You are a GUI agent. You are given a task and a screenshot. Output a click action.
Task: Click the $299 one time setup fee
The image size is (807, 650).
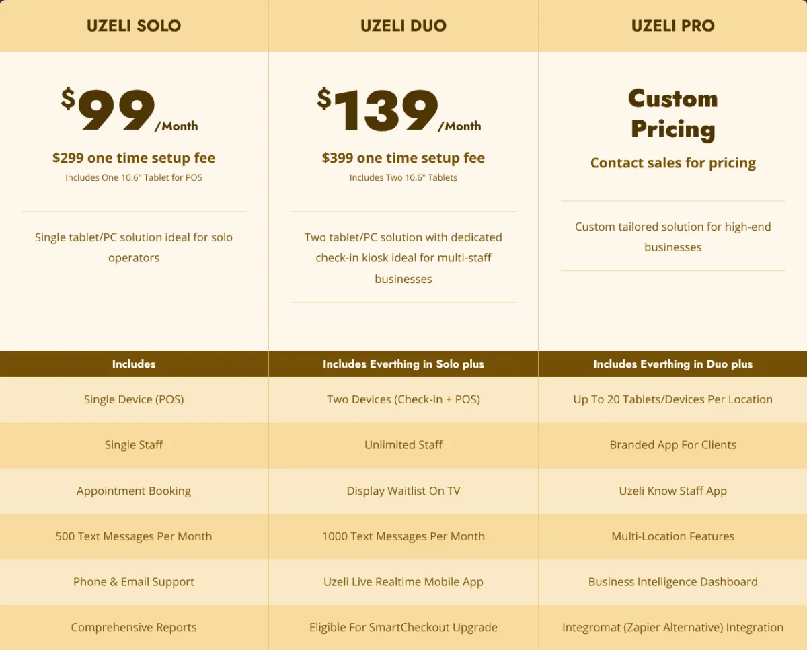134,158
